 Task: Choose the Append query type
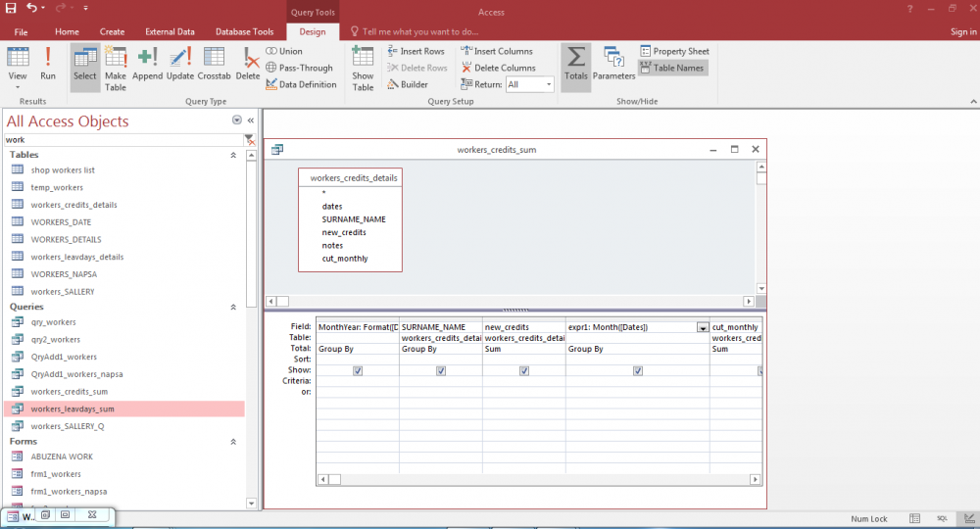(148, 64)
